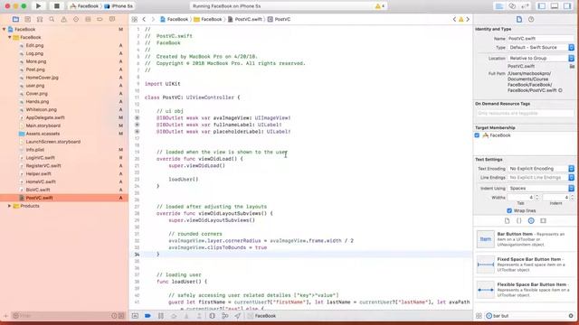Screen dimensions: 579x325
Task: Click FaceBook project in jump bar
Action: tap(174, 19)
